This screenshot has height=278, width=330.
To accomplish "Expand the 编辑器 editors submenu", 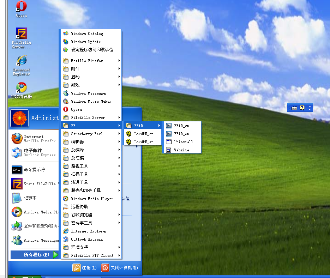I will point(91,142).
